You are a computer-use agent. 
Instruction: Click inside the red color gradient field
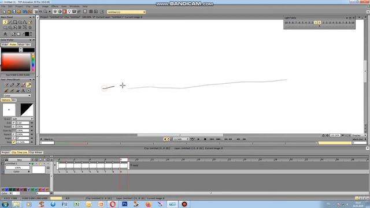(x=16, y=62)
